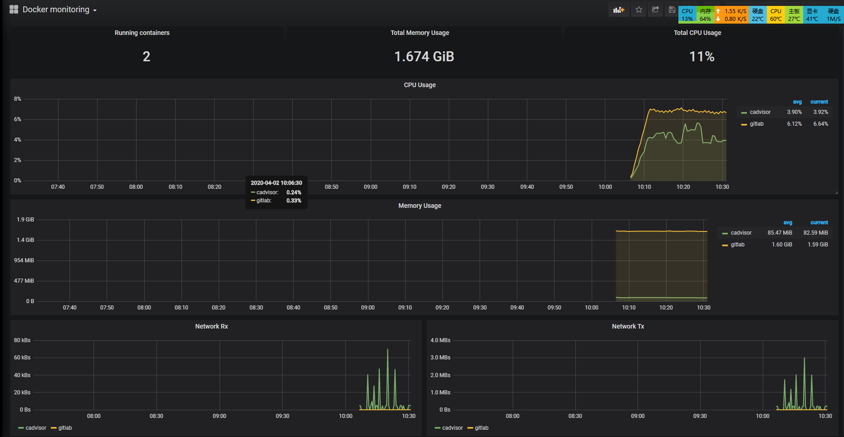Toggle cadvisor series in CPU Usage legend
Viewport: 844px width, 437px height.
pyautogui.click(x=760, y=112)
